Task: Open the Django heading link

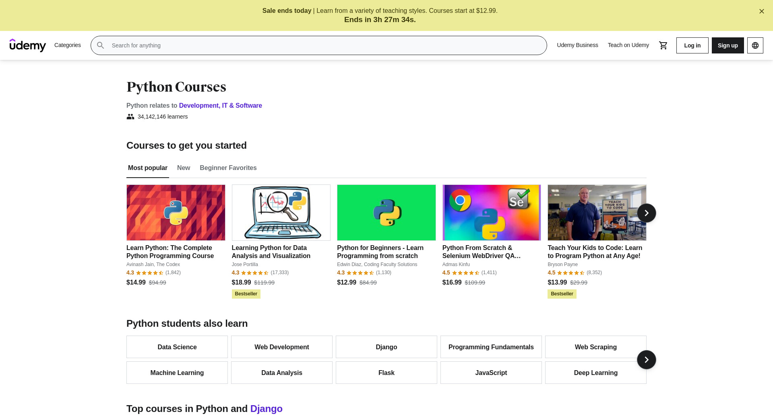Action: [x=266, y=409]
